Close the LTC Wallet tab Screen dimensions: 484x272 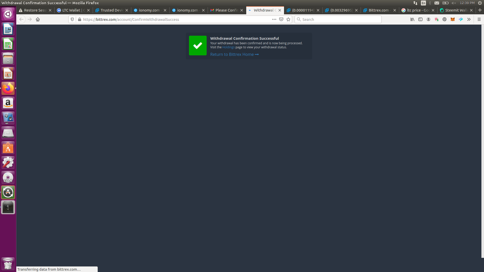click(88, 10)
